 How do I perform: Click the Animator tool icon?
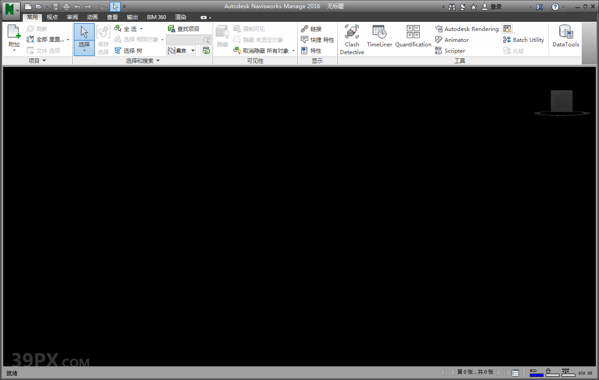tap(439, 40)
